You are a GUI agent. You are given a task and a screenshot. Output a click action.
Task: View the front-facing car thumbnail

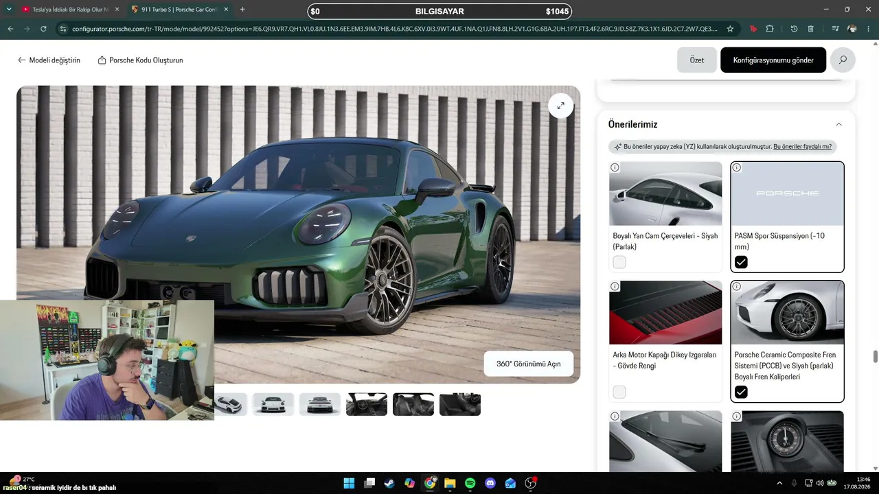pos(273,404)
